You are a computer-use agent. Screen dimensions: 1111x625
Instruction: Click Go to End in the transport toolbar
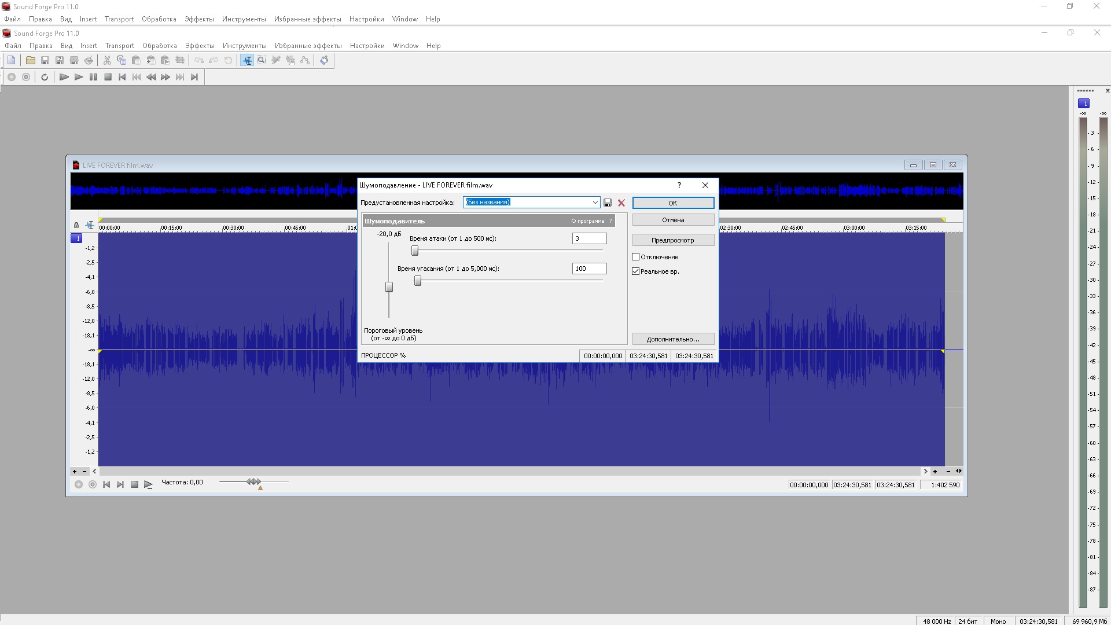point(194,77)
